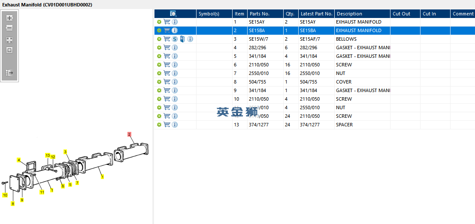Sort by Symbol(s) column header
Viewport: 475px width, 224px height.
click(x=215, y=14)
